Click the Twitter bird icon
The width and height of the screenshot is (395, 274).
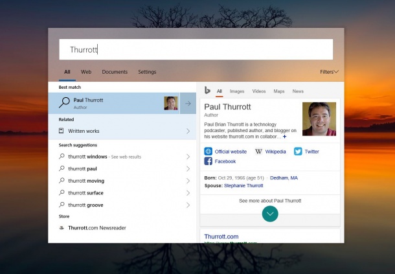(298, 151)
